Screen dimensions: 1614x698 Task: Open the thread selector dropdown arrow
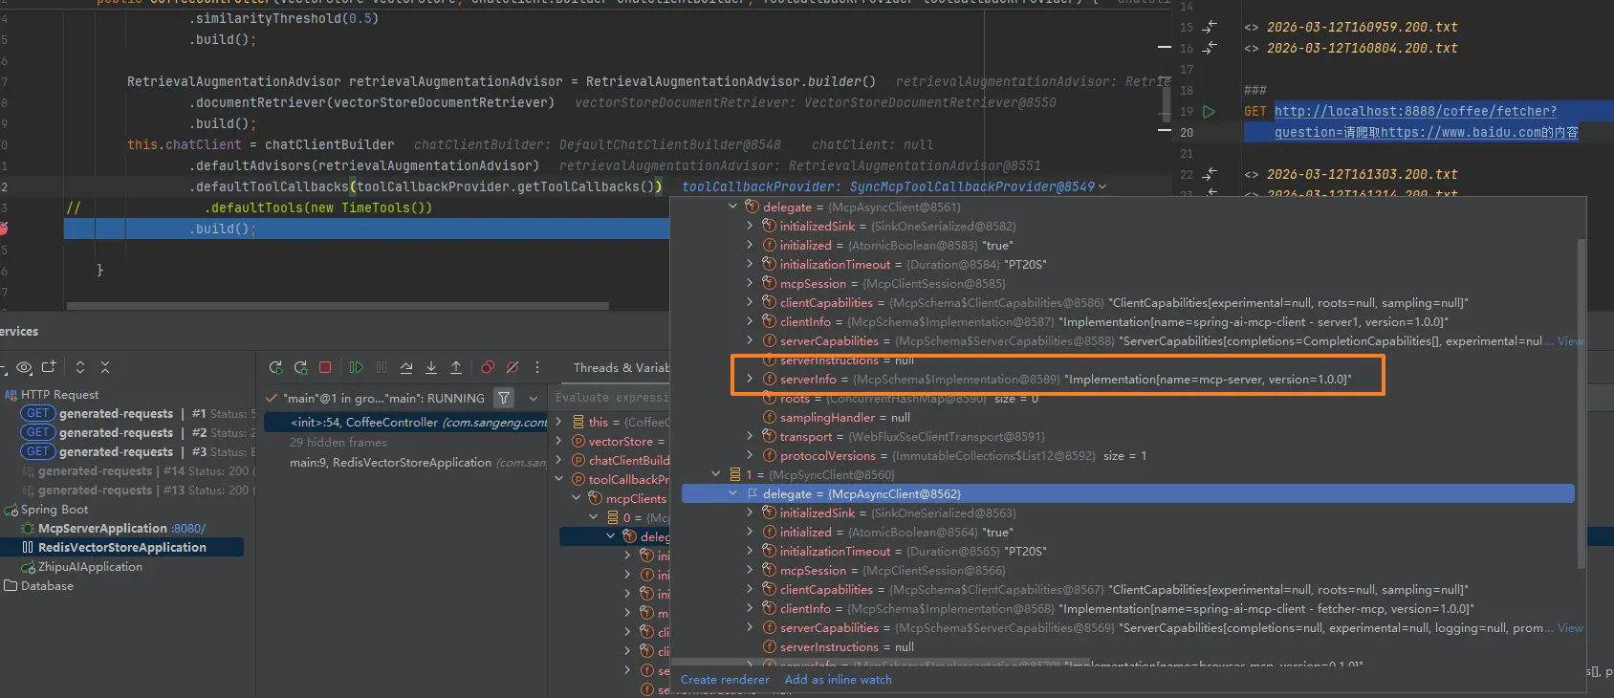[x=534, y=398]
